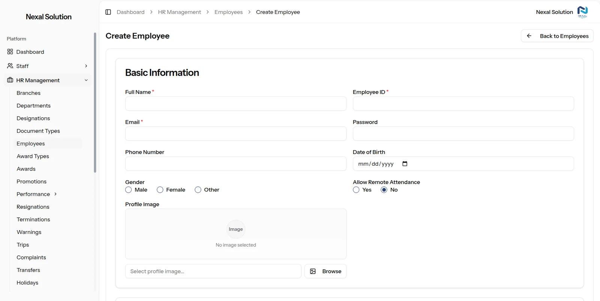Click the Select profile image text field
The image size is (600, 301).
pos(213,271)
